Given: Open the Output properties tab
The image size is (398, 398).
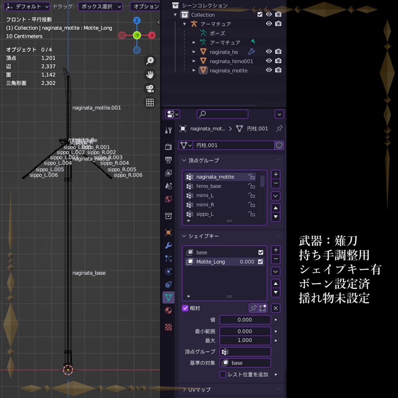Looking at the screenshot, I should 168,160.
